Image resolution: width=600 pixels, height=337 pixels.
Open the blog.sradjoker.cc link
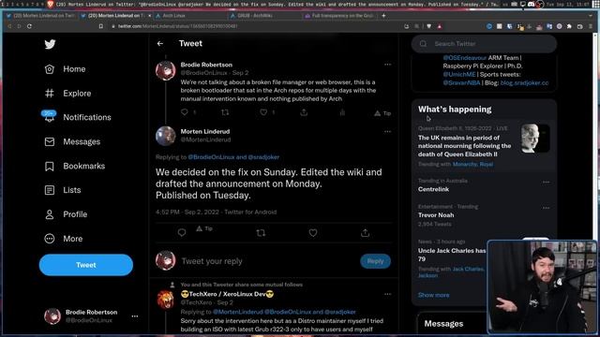tap(524, 83)
